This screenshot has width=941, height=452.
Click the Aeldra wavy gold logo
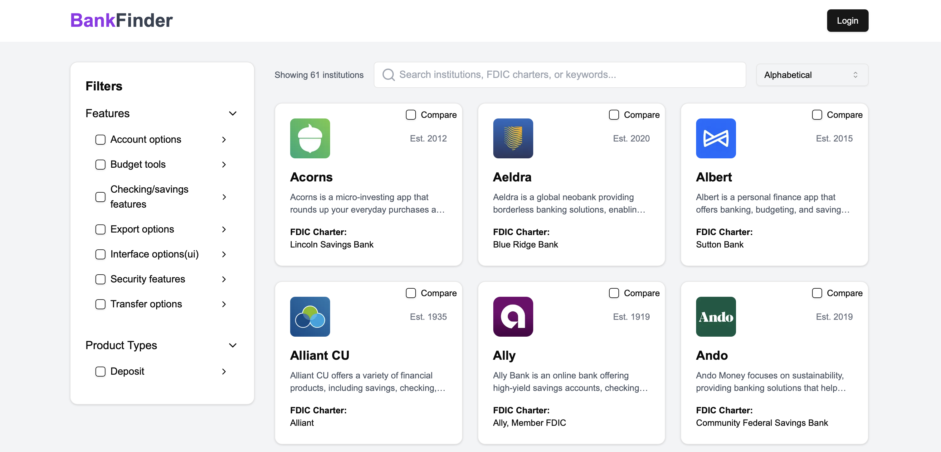(513, 138)
